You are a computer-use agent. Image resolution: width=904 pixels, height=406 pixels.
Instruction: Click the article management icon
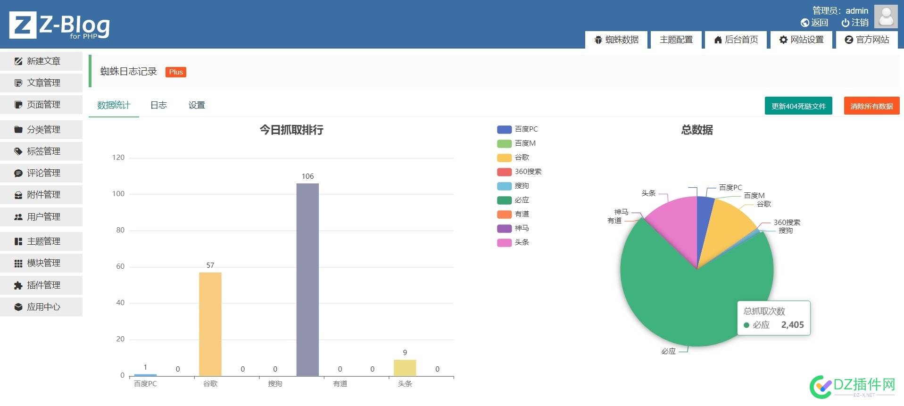pos(18,83)
